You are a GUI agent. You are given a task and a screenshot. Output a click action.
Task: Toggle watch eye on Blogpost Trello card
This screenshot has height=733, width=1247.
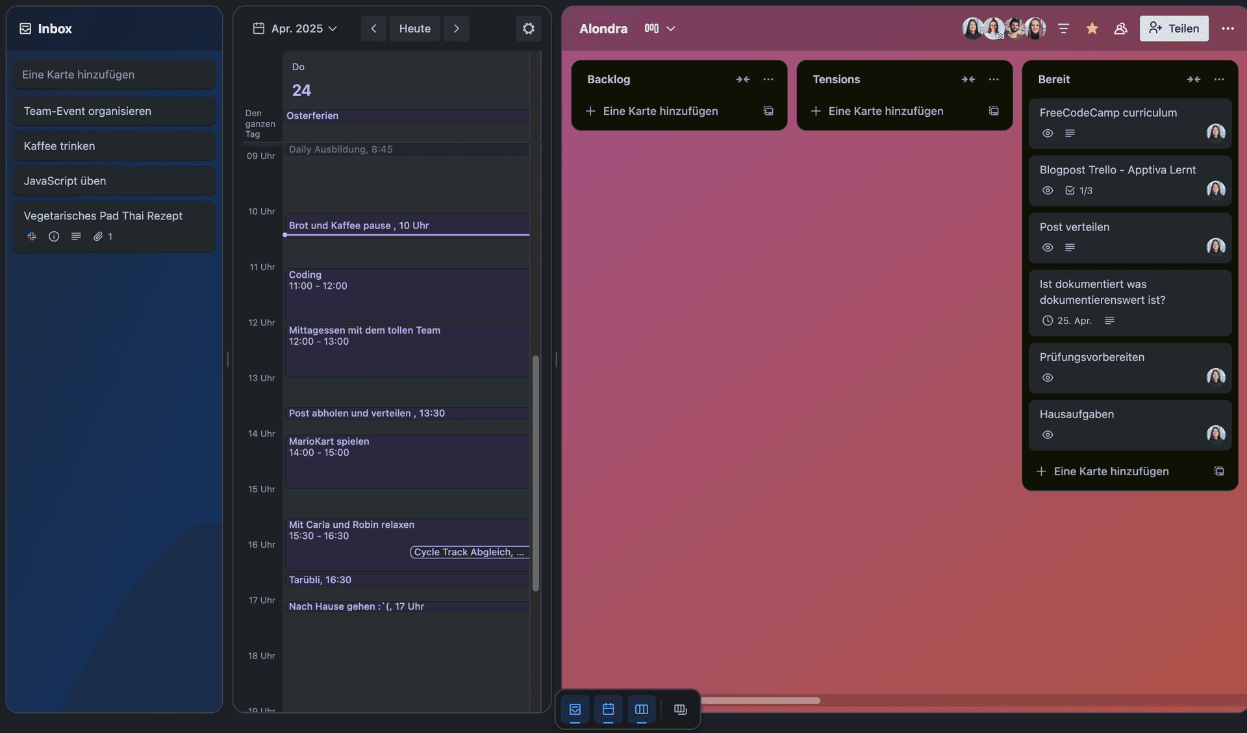coord(1048,190)
